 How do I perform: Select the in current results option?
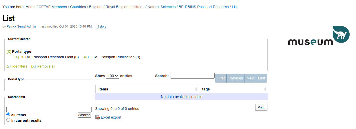pyautogui.click(x=8, y=120)
